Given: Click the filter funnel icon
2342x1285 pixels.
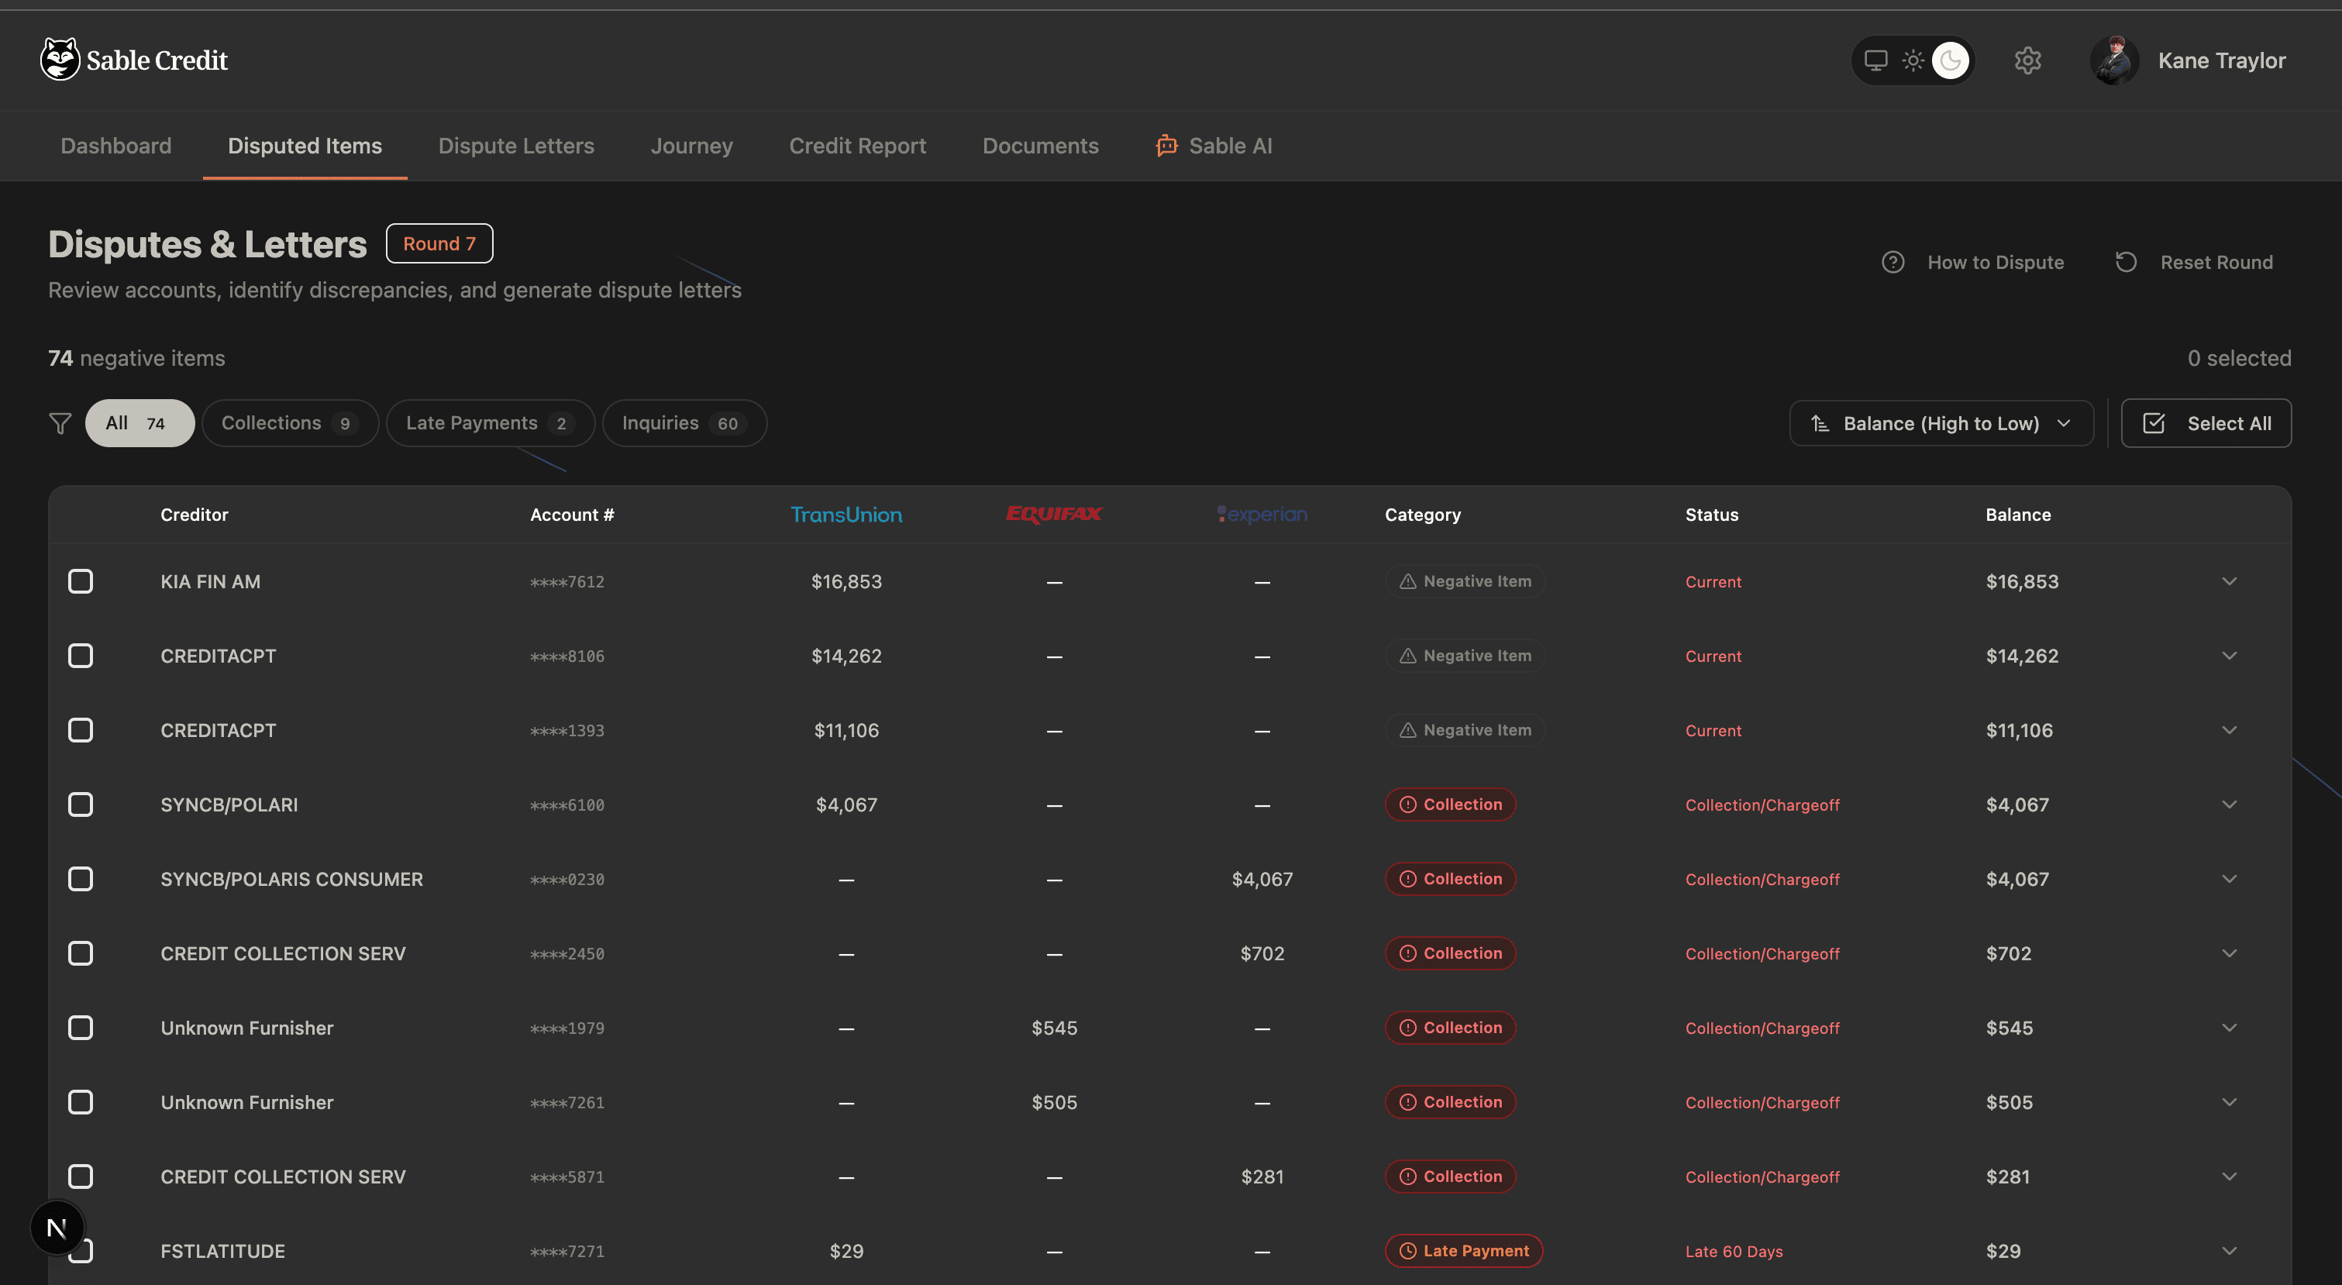Looking at the screenshot, I should (x=60, y=424).
